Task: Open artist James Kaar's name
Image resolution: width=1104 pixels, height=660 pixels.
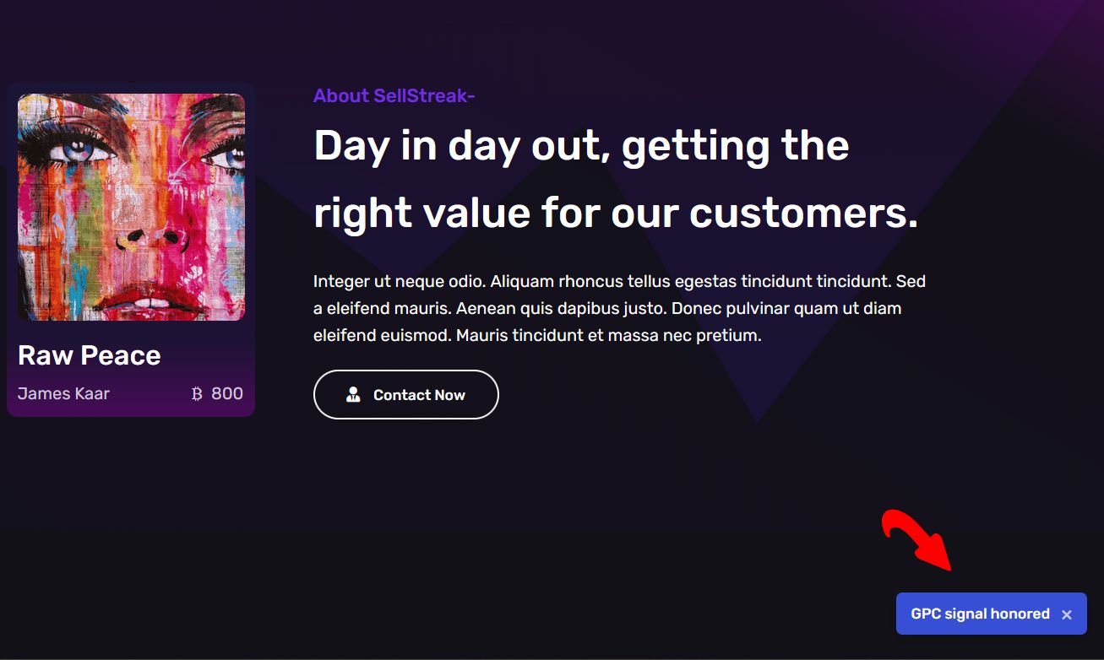Action: click(x=63, y=393)
